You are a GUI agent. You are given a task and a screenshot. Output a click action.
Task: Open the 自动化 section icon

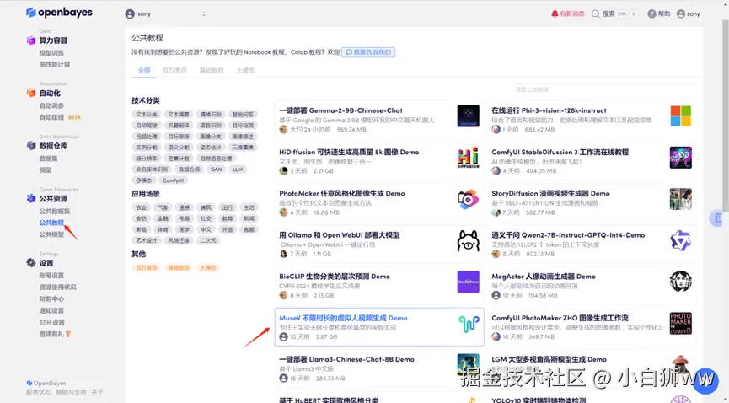coord(31,93)
